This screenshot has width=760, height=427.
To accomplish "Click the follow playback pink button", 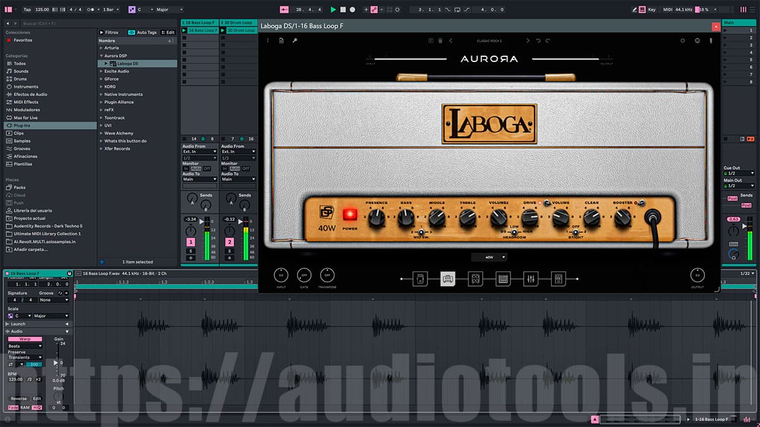I will point(283,9).
